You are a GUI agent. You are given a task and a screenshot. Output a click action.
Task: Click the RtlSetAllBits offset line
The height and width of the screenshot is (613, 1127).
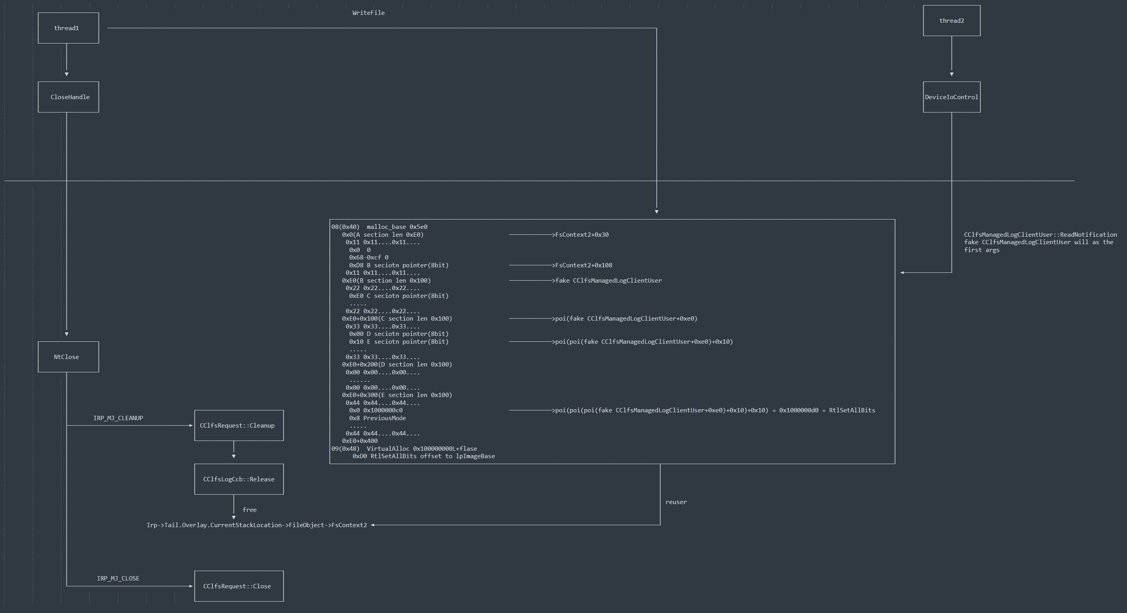[x=424, y=456]
